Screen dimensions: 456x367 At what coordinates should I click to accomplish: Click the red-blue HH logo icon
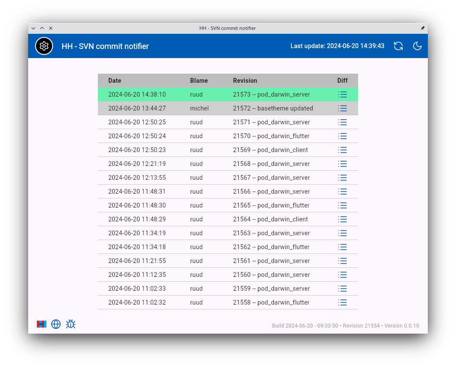pos(42,324)
